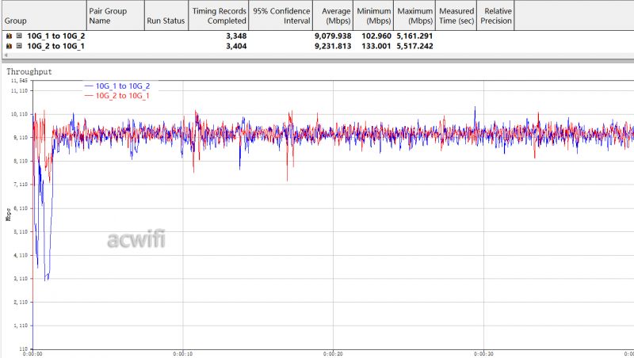
Task: Click the Mbps vertical axis label
Action: (x=8, y=215)
